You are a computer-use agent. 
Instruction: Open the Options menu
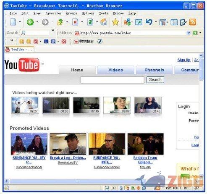88,13
